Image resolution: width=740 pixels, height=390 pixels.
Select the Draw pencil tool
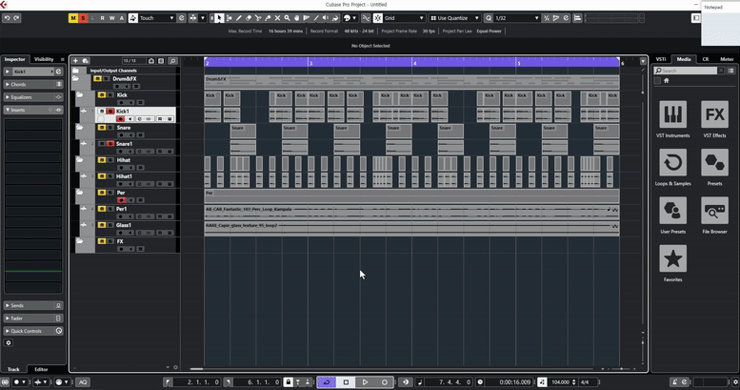pyautogui.click(x=239, y=18)
